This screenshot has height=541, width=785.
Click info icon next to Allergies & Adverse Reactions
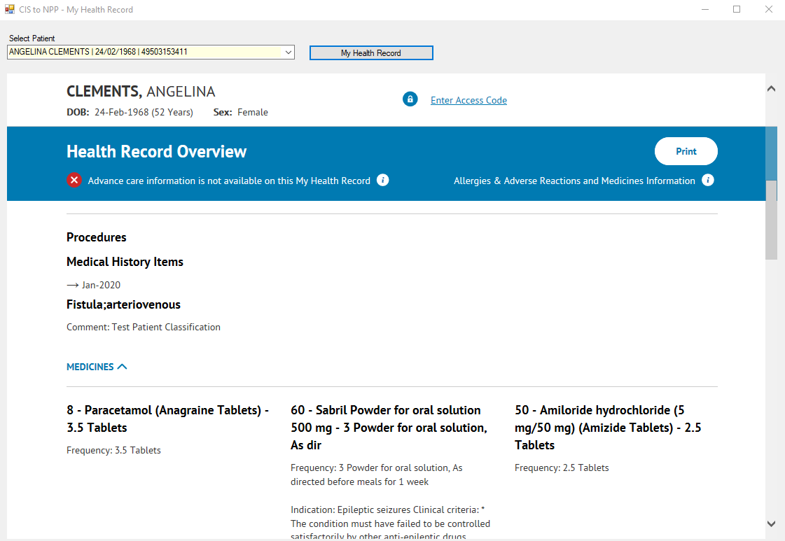pyautogui.click(x=708, y=181)
